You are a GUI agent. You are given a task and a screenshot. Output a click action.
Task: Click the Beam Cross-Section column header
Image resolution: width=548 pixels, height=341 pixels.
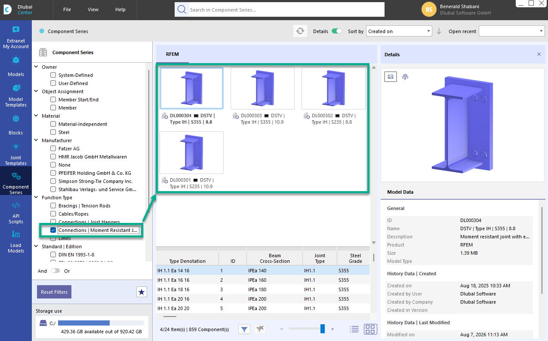pyautogui.click(x=275, y=258)
